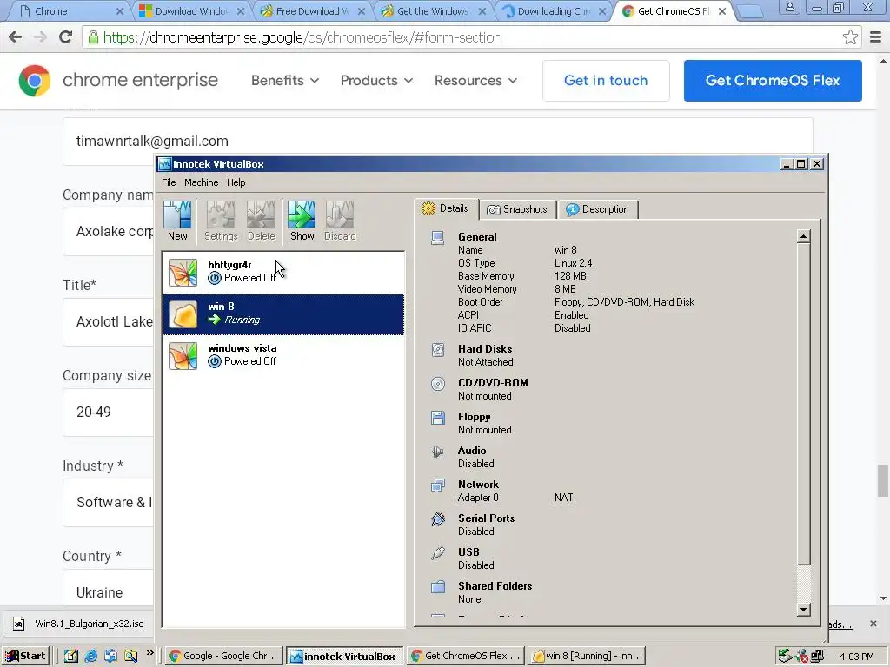
Task: Close the Chrome downloads bar
Action: click(873, 624)
